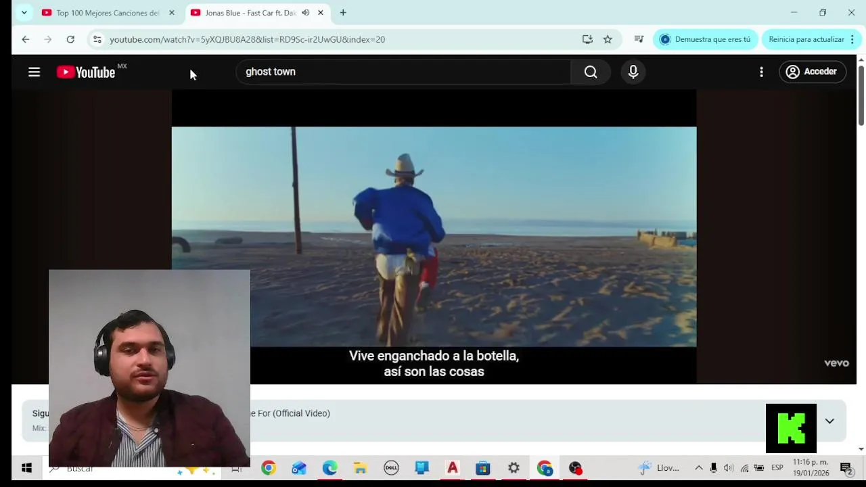Image resolution: width=866 pixels, height=487 pixels.
Task: Open Microsoft Store from the taskbar
Action: [x=482, y=468]
